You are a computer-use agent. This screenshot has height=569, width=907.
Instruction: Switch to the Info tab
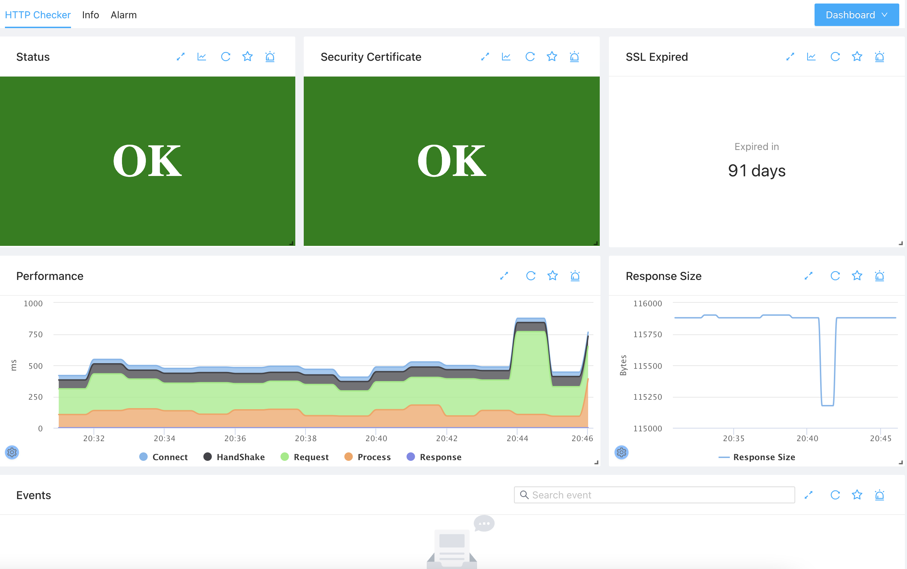pyautogui.click(x=90, y=15)
